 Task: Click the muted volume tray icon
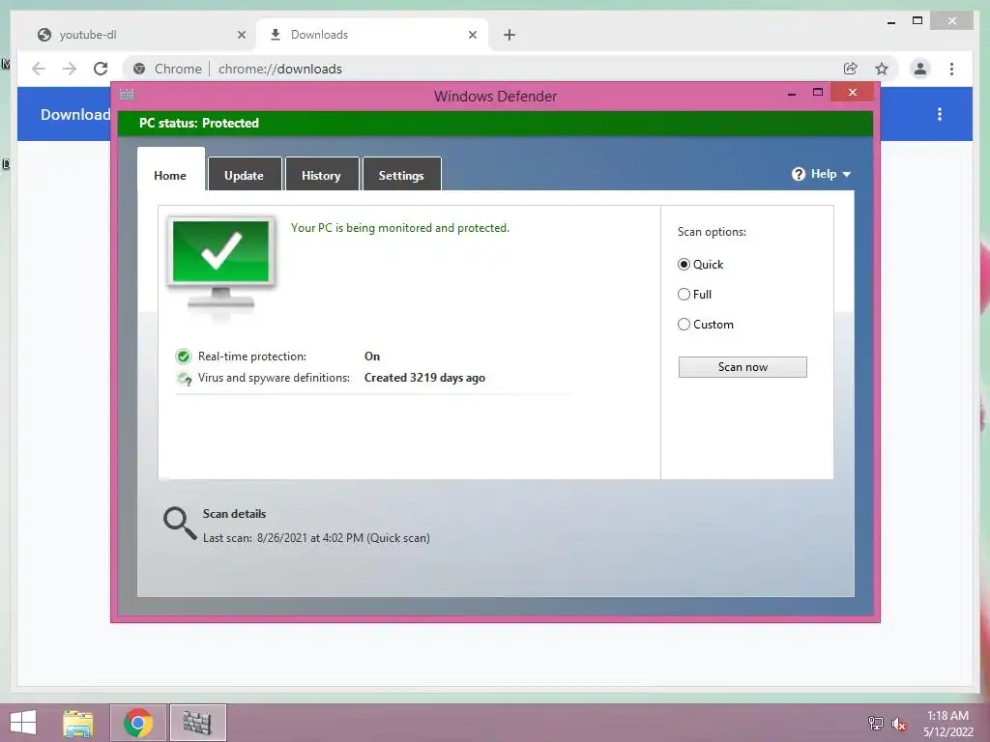(899, 724)
